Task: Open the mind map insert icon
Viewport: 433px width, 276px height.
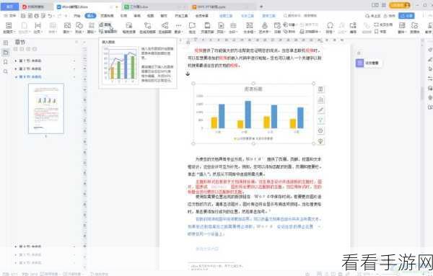Action: click(x=165, y=26)
